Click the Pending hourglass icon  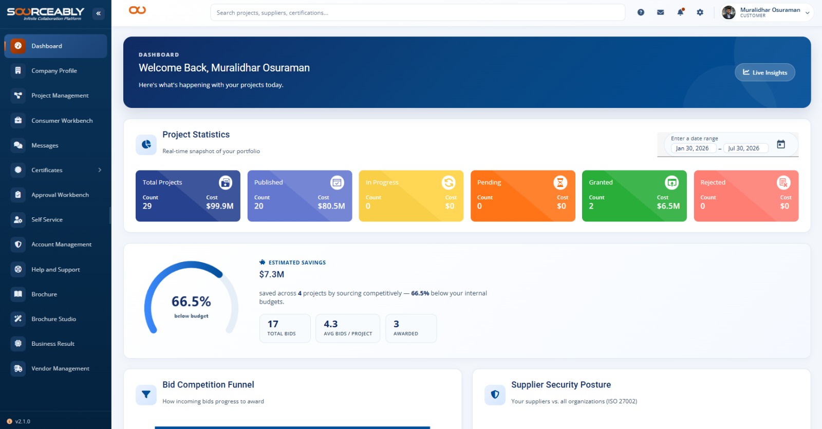coord(560,182)
